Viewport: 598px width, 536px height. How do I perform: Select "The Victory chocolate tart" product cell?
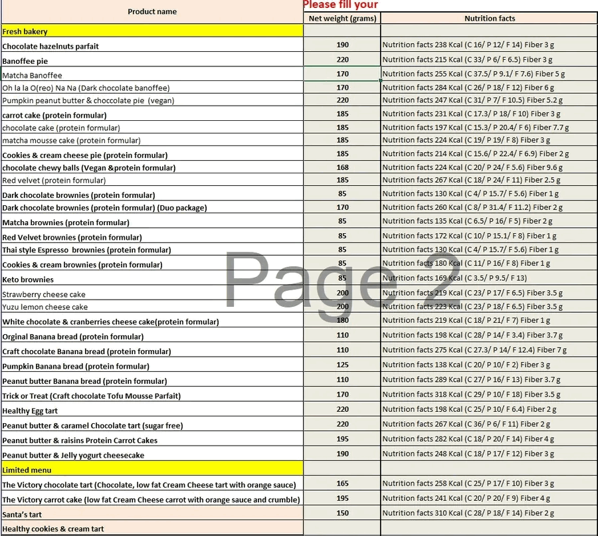(152, 484)
